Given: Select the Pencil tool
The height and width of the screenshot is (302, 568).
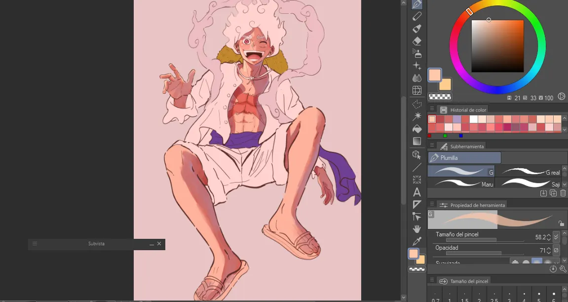Looking at the screenshot, I should [x=417, y=16].
